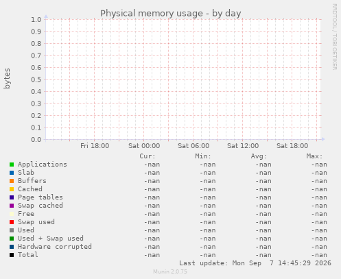
Task: Select the 'Total' legend label
Action: click(28, 255)
